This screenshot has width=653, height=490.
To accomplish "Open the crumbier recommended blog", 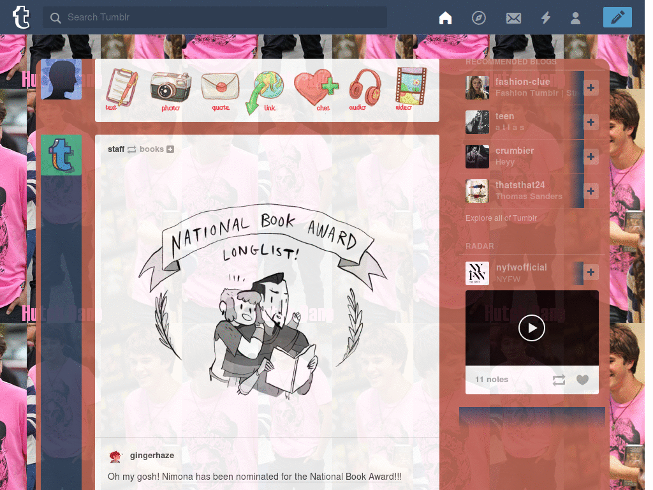I will (515, 151).
